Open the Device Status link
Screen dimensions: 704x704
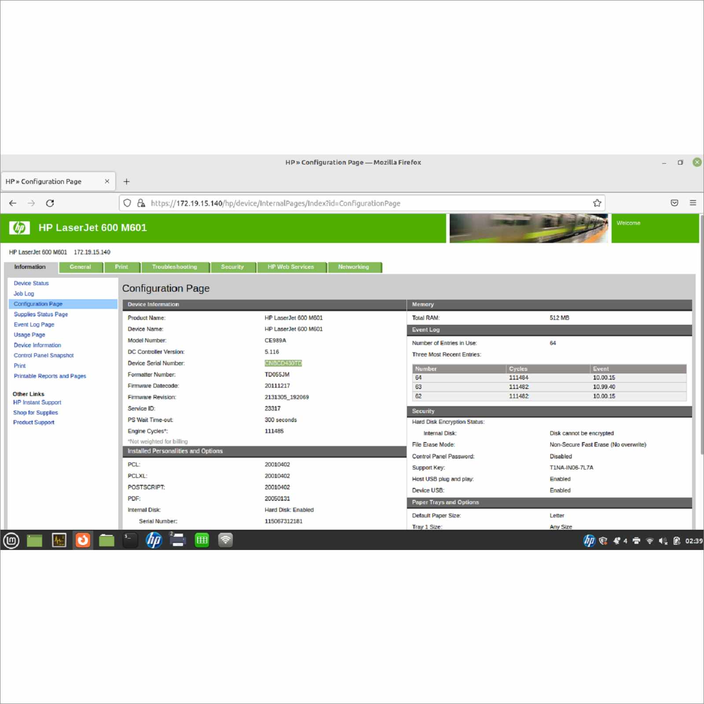point(31,283)
